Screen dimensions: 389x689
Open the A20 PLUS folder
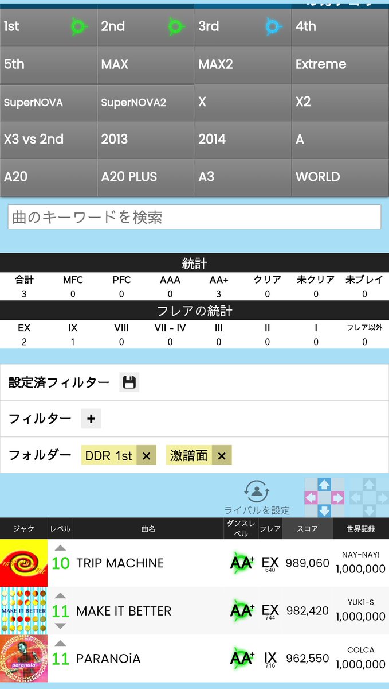146,177
